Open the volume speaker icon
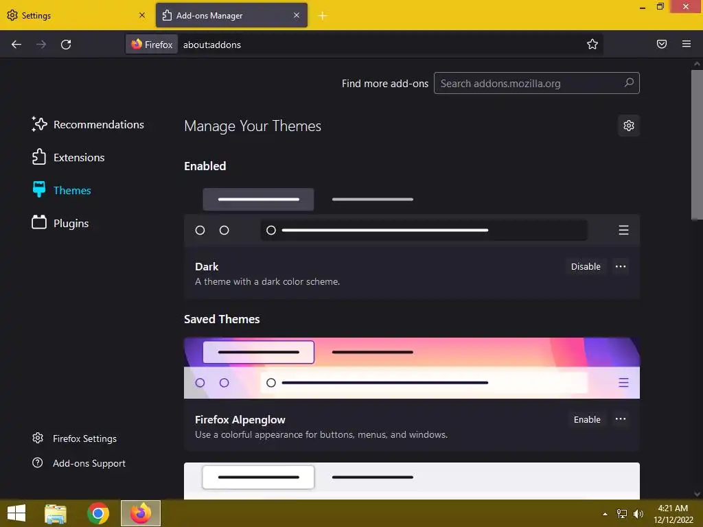 638,514
